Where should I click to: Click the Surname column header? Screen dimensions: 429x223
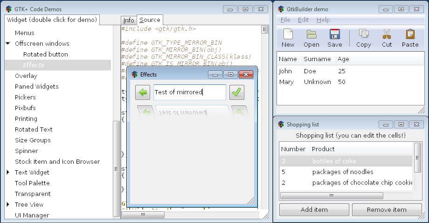(x=317, y=59)
